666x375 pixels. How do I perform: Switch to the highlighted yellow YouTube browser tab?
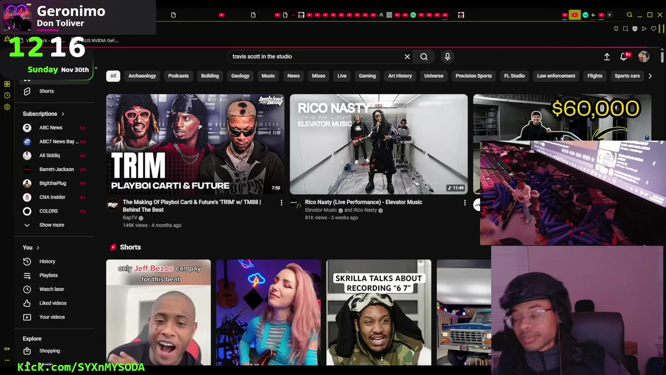574,15
